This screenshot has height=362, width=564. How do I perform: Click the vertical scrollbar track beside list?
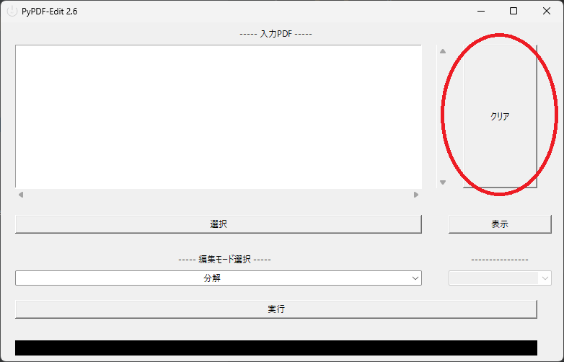(443, 116)
